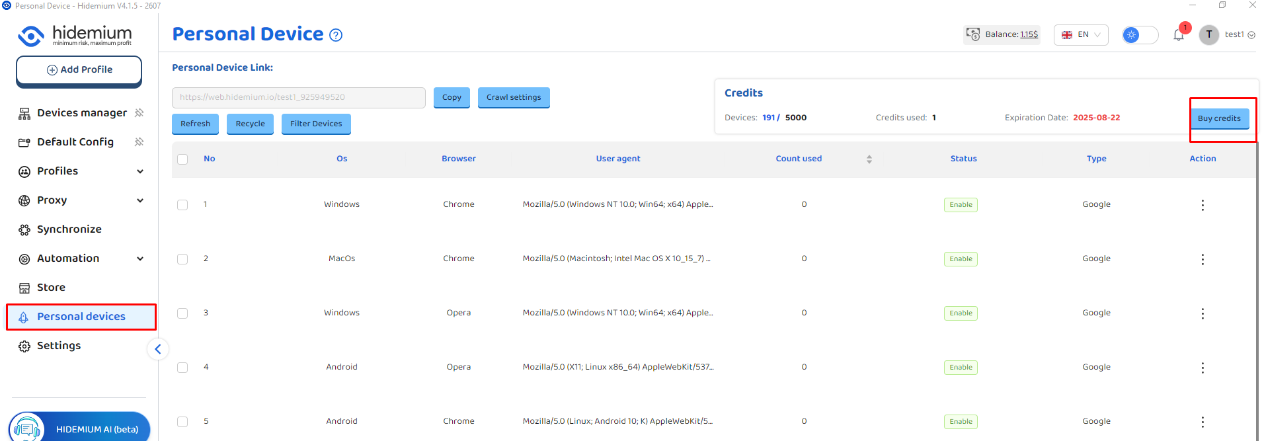Sort the table by Count used

[x=869, y=159]
